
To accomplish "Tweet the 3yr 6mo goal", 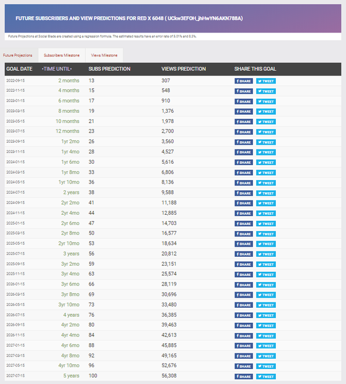I will tap(266, 285).
